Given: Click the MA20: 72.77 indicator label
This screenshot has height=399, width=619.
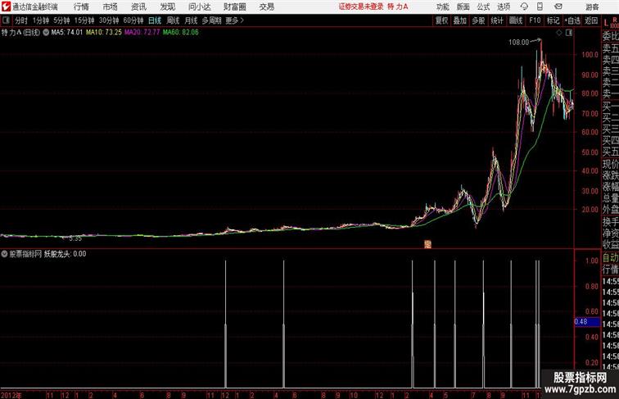Looking at the screenshot, I should pyautogui.click(x=142, y=33).
